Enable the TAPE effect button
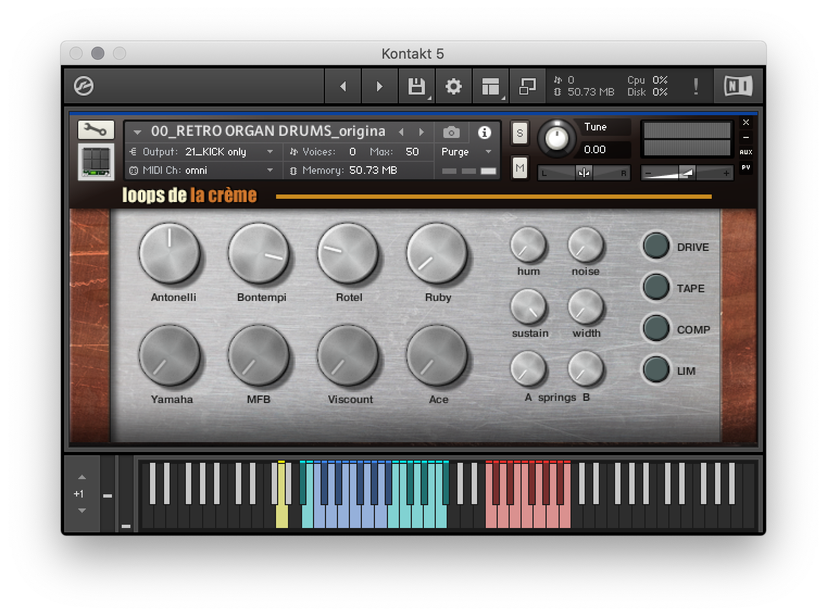827x616 pixels. coord(656,287)
